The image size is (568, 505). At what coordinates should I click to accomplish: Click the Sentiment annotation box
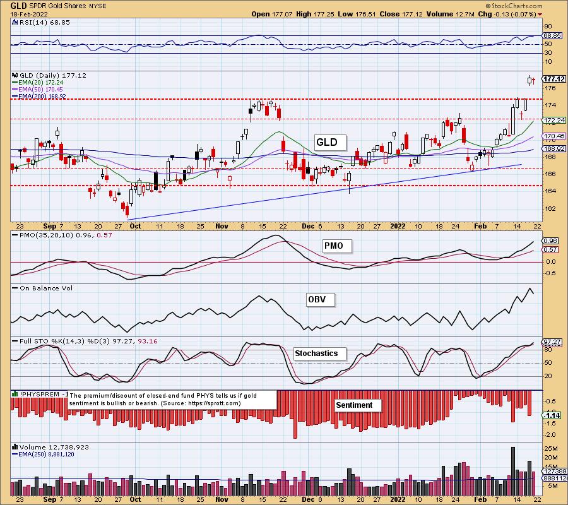[x=357, y=405]
